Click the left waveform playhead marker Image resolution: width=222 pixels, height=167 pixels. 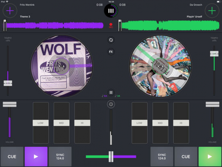[5, 26]
